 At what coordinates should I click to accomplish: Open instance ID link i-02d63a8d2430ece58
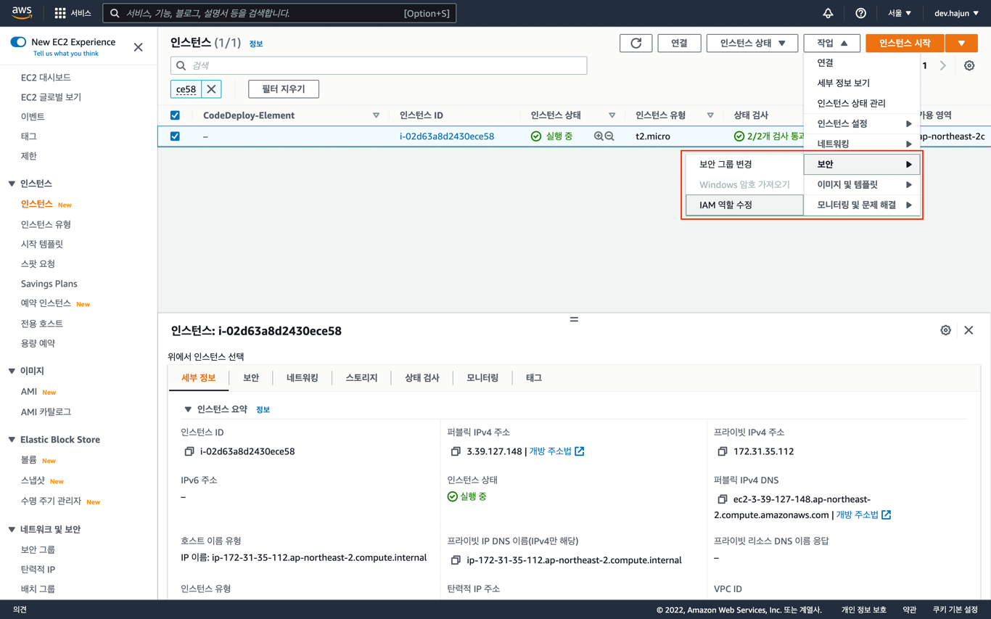(447, 136)
